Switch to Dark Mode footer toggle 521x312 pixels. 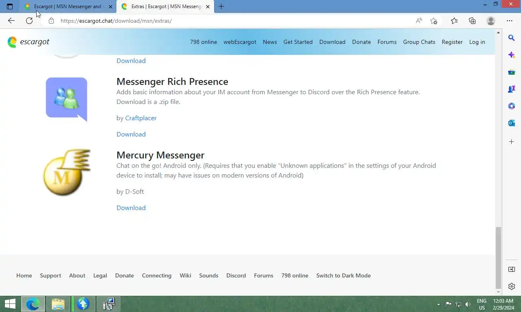click(344, 275)
